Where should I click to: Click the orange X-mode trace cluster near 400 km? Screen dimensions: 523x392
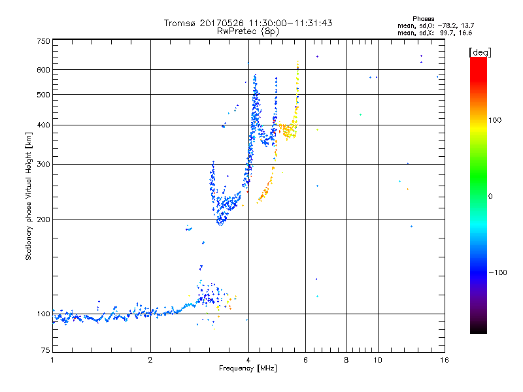tap(288, 130)
